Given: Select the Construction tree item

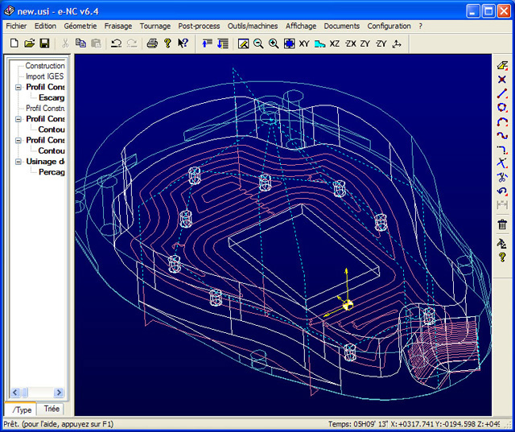Looking at the screenshot, I should click(x=45, y=66).
